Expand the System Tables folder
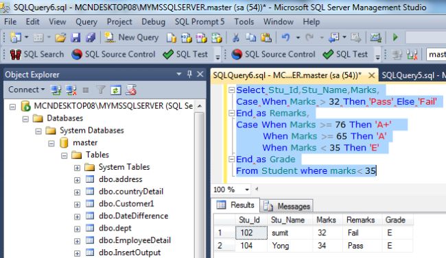The width and height of the screenshot is (446, 258). [77, 168]
